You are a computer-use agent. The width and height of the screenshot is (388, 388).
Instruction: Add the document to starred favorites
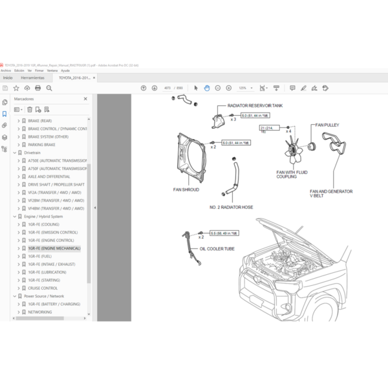click(16, 88)
